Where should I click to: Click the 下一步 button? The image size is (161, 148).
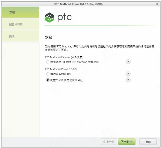click(x=127, y=142)
